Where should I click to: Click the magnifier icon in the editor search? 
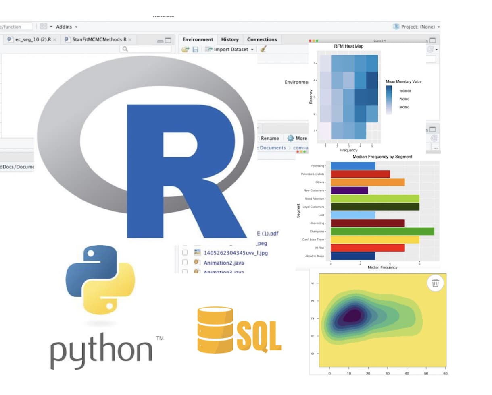125,49
